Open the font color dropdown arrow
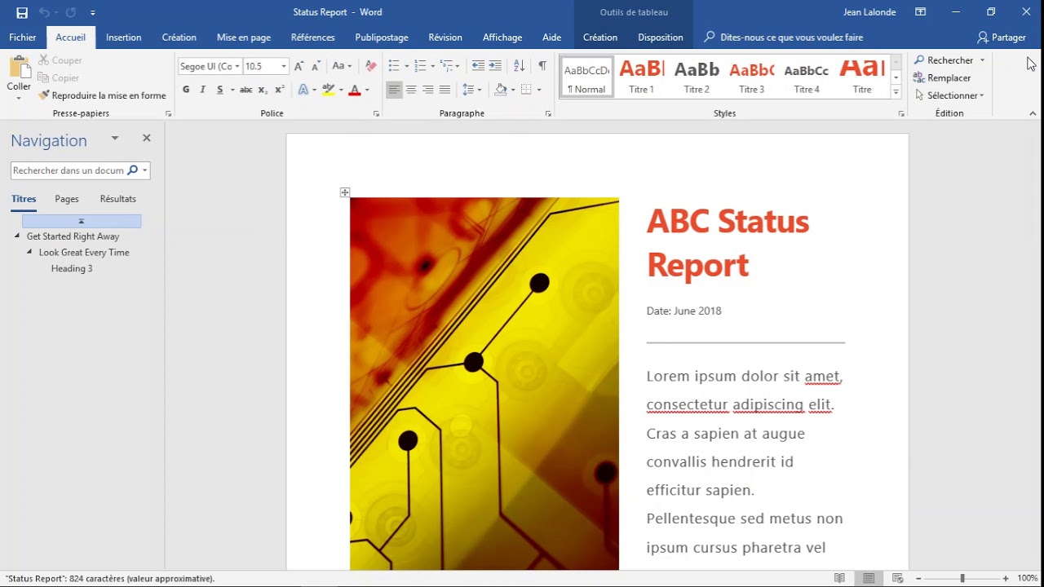This screenshot has height=587, width=1044. [x=367, y=90]
